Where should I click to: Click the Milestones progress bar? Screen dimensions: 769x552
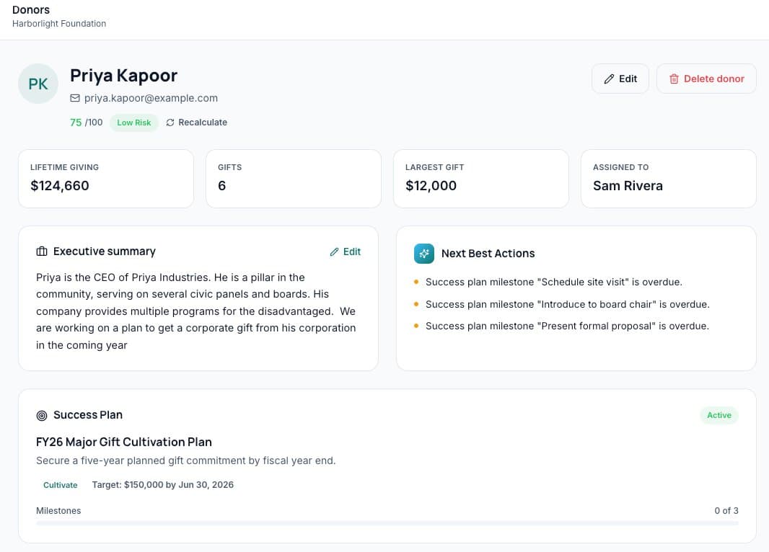click(x=387, y=523)
